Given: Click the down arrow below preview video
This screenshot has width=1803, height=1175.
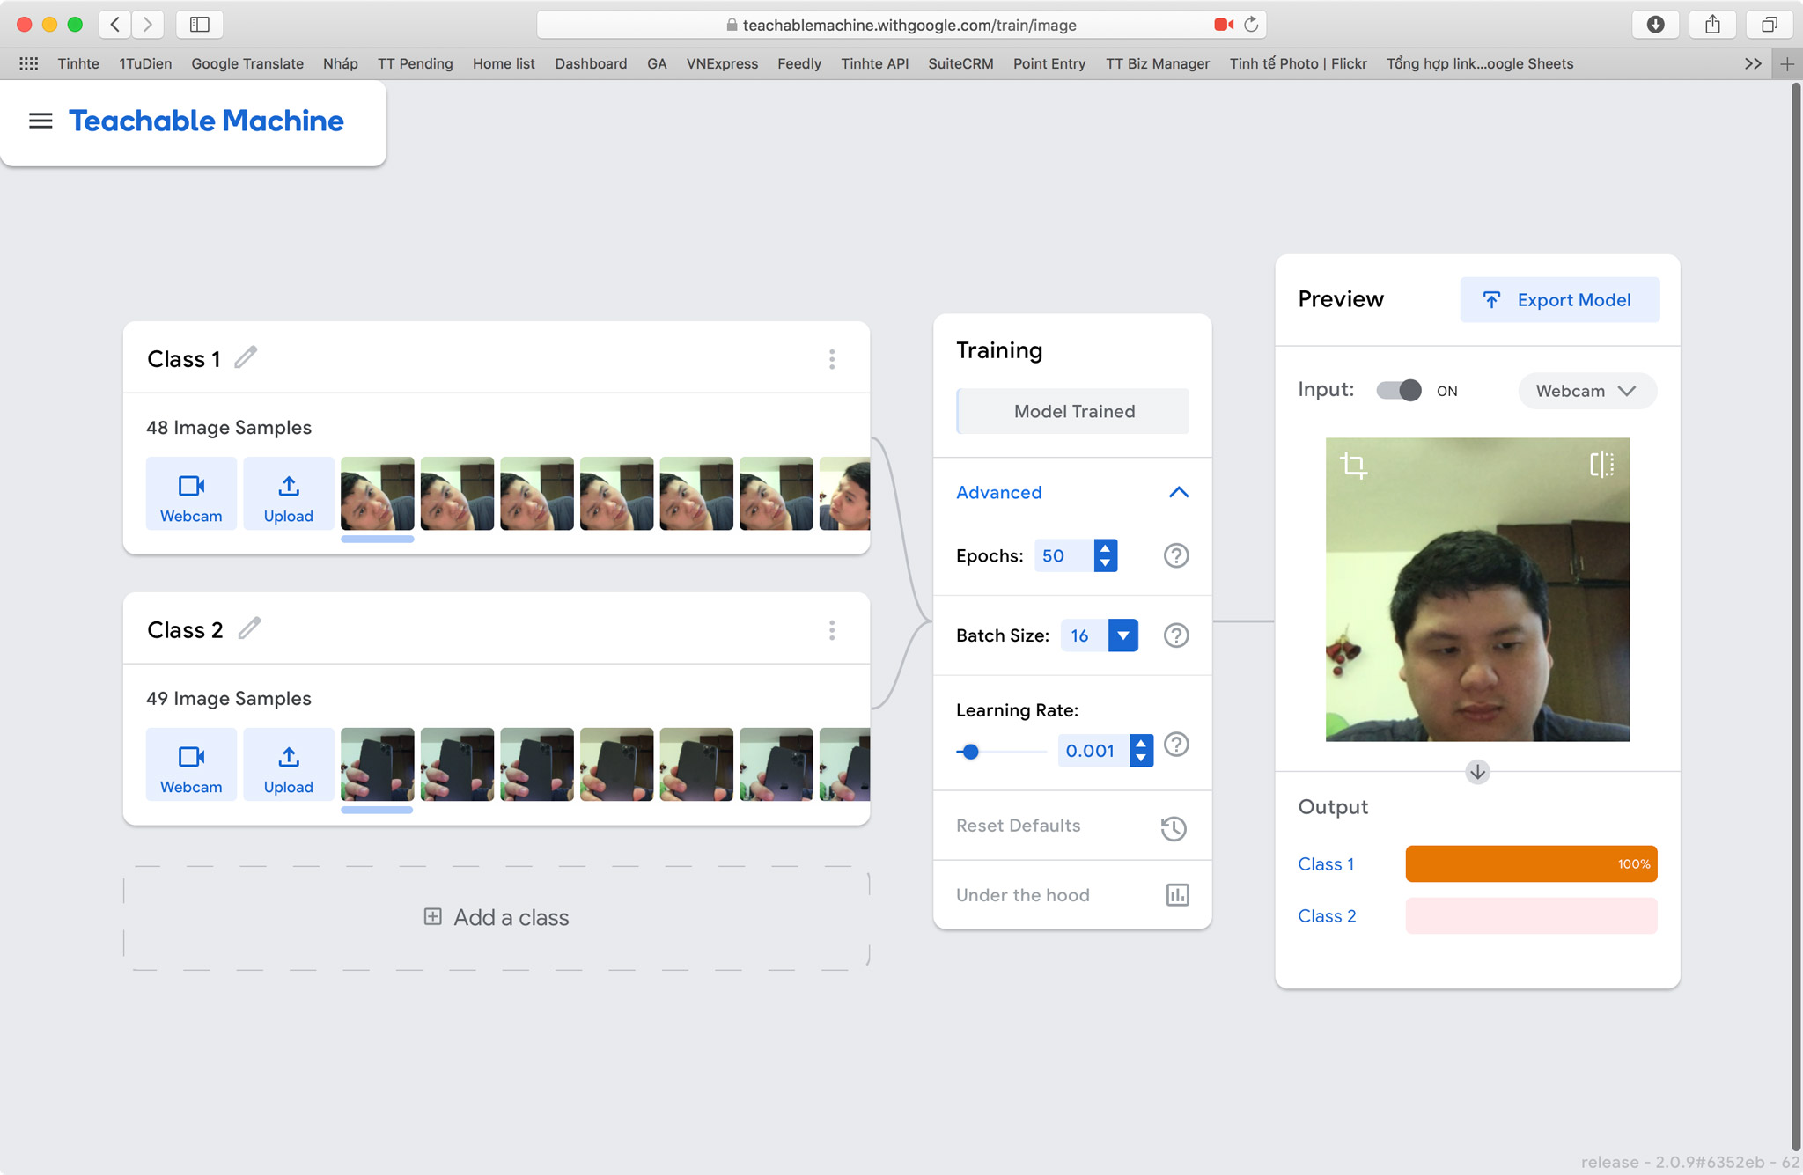Looking at the screenshot, I should tap(1477, 772).
